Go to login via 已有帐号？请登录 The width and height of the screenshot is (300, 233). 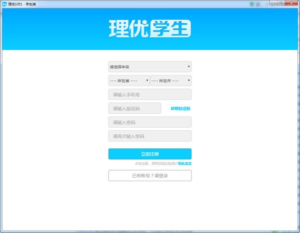click(x=150, y=176)
